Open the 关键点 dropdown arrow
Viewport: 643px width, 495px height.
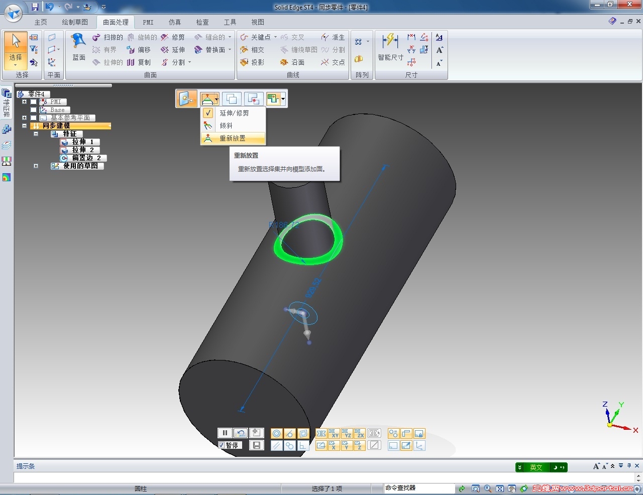pyautogui.click(x=275, y=37)
